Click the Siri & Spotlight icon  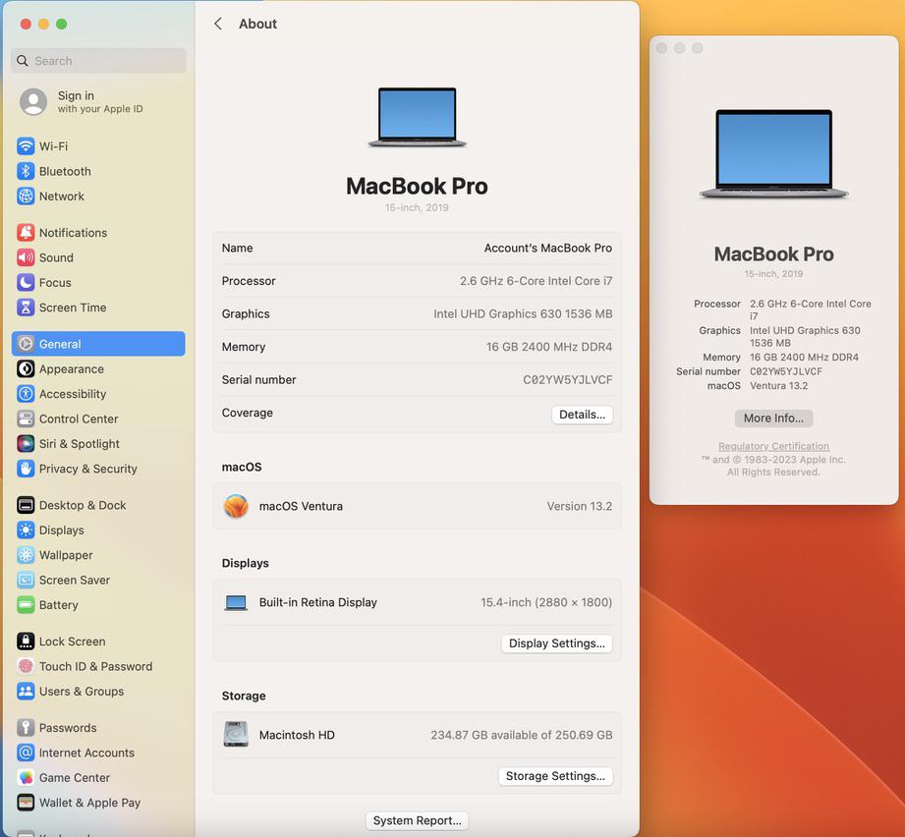tap(26, 444)
